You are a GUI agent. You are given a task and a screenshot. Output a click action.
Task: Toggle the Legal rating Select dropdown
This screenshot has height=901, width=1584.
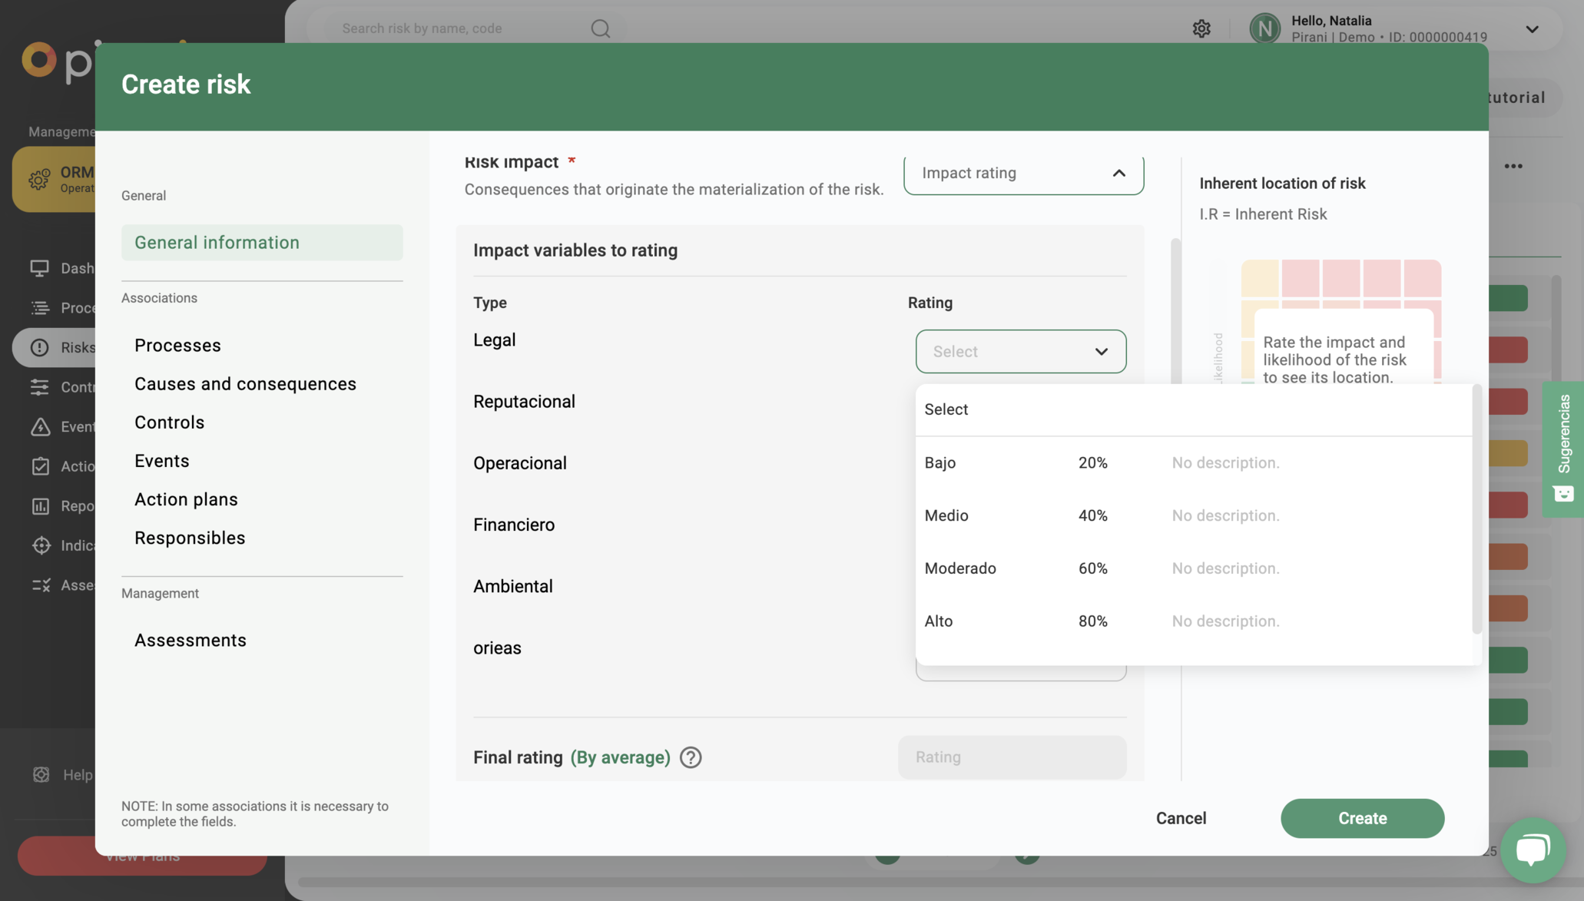coord(1021,352)
